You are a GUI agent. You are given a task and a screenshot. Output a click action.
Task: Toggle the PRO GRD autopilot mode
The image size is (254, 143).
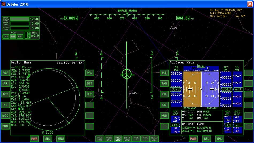[x=118, y=138]
